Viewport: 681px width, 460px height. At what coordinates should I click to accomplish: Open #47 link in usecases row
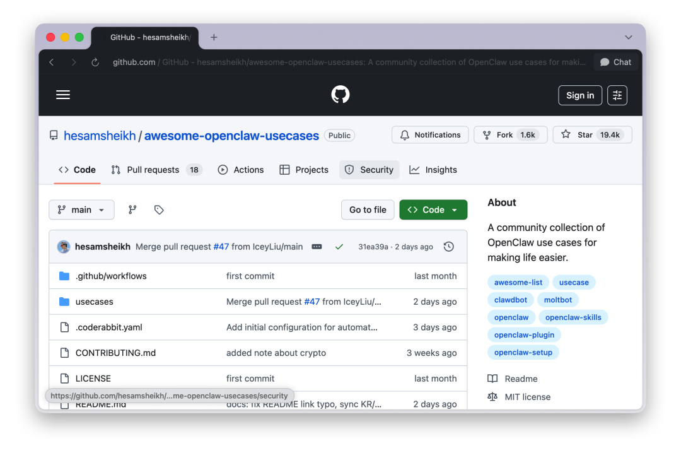tap(312, 302)
